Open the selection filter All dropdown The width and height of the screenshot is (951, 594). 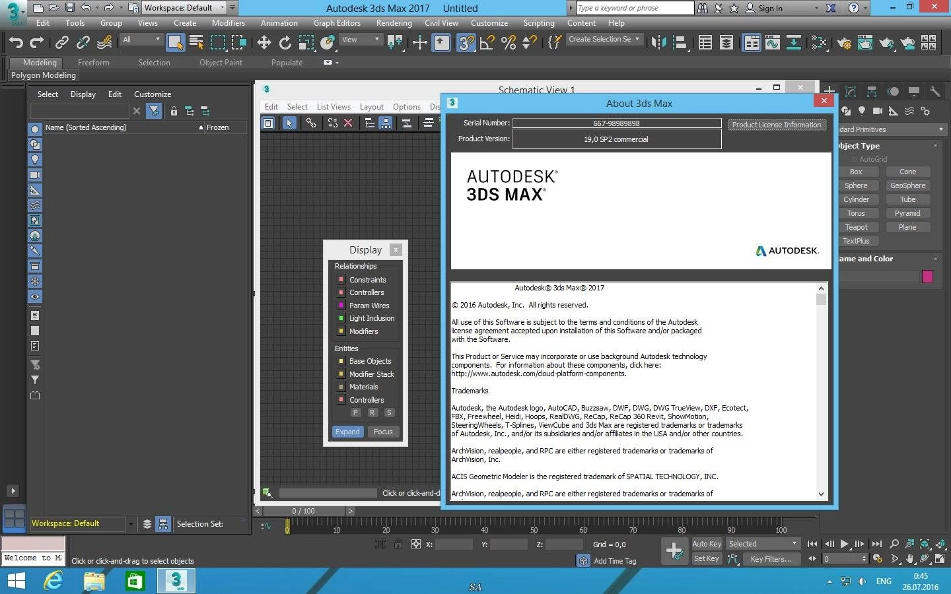coord(141,40)
